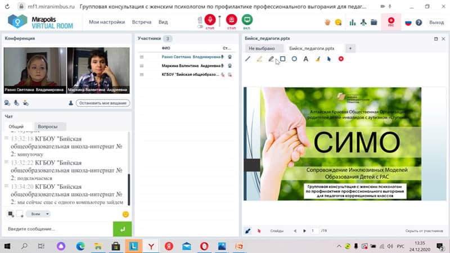Click the Выход exit button

[436, 22]
